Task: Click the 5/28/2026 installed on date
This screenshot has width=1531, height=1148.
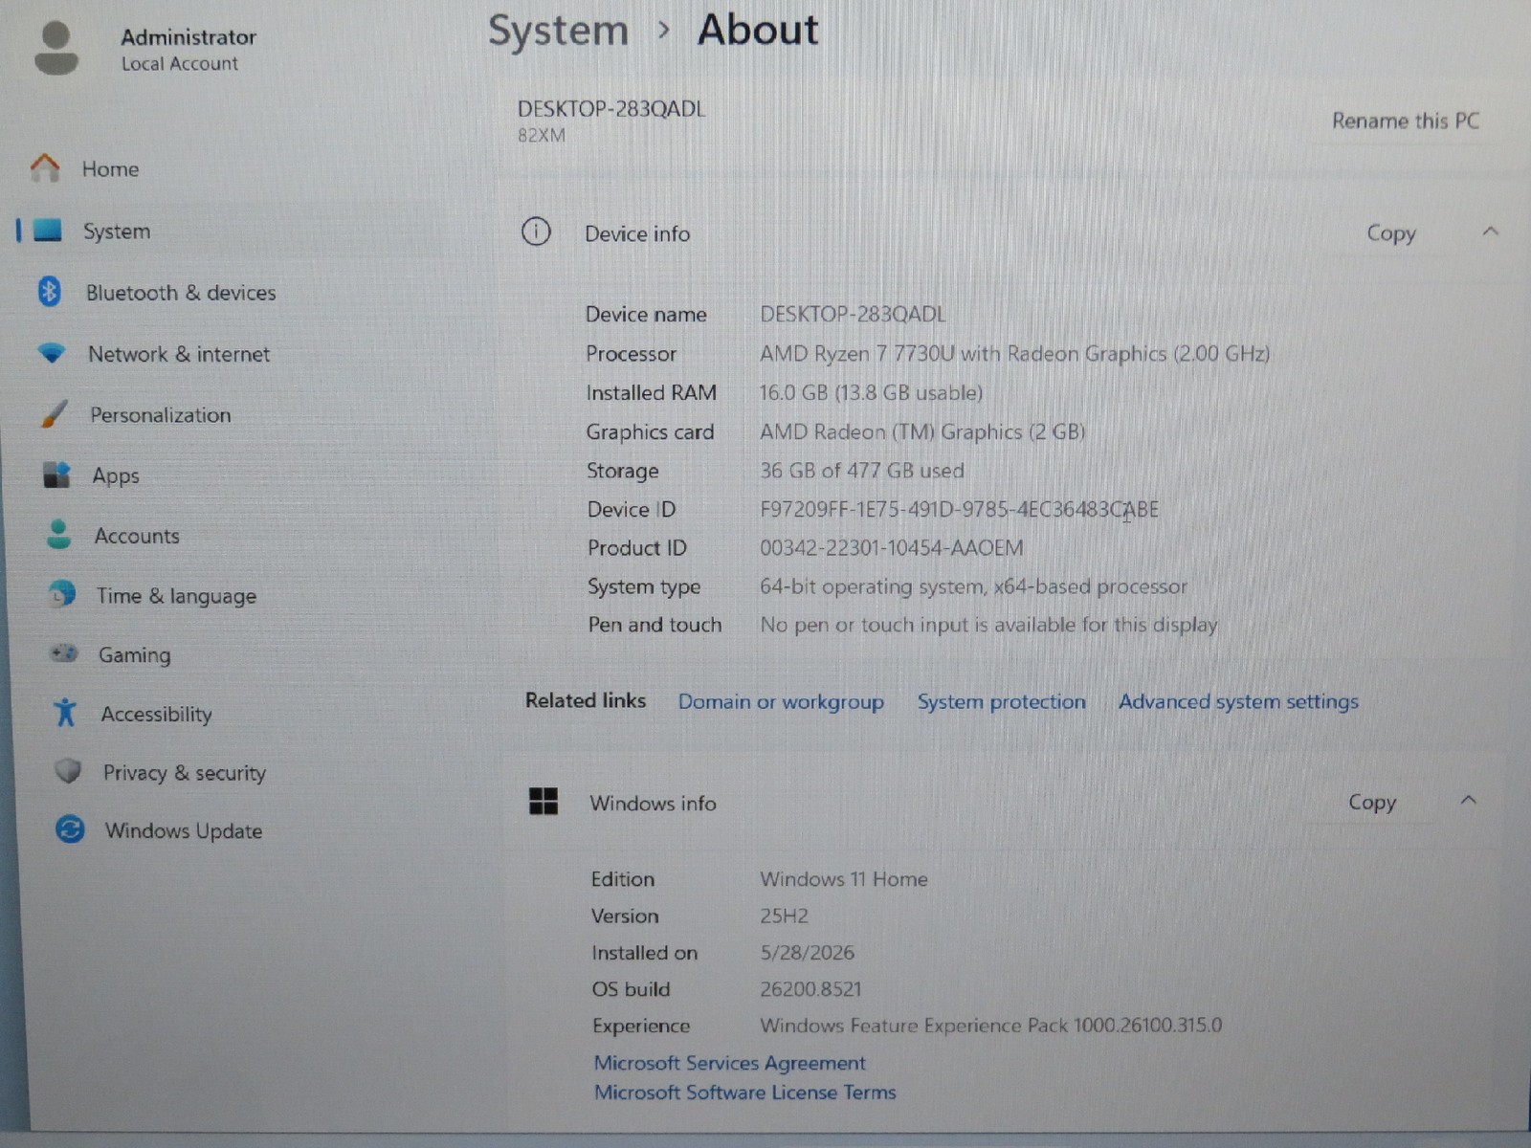Action: click(807, 953)
